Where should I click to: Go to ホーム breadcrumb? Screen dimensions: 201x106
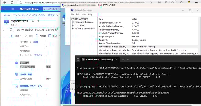[x=7, y=15]
